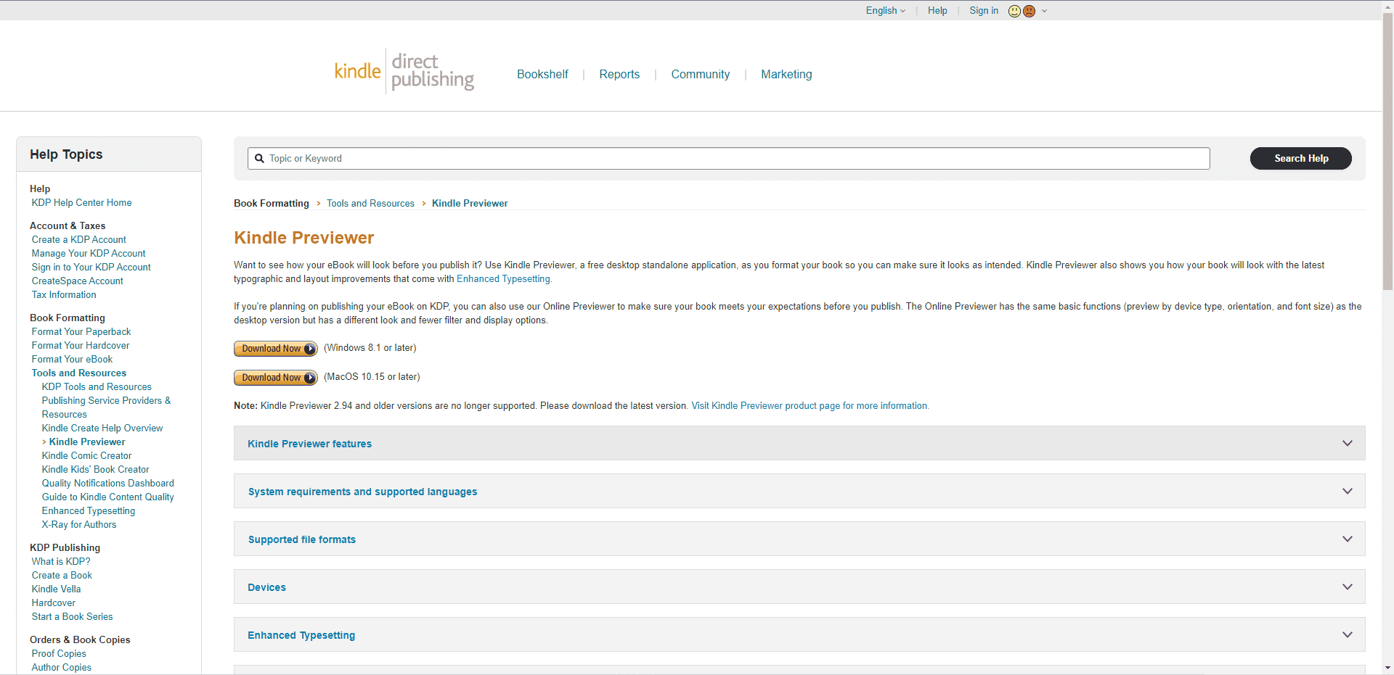Click the scrollbar up arrow

pyautogui.click(x=1387, y=6)
